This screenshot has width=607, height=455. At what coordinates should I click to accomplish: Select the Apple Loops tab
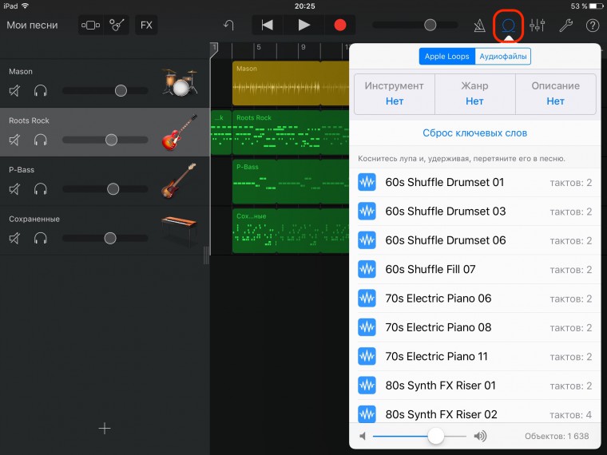446,57
